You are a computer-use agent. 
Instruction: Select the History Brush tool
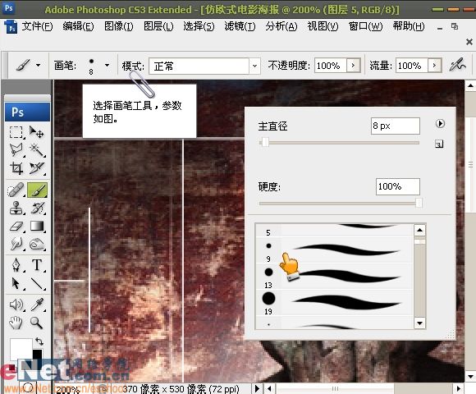click(x=37, y=208)
